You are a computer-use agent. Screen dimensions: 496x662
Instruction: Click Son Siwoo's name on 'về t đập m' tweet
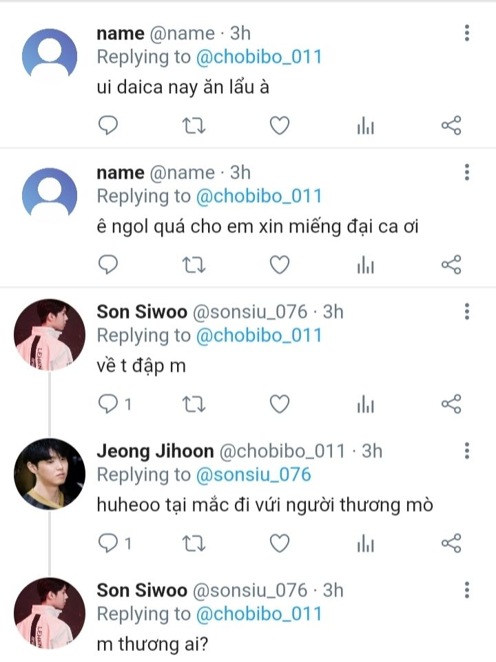(x=142, y=311)
